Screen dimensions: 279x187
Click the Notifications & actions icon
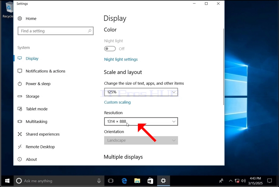[20, 71]
